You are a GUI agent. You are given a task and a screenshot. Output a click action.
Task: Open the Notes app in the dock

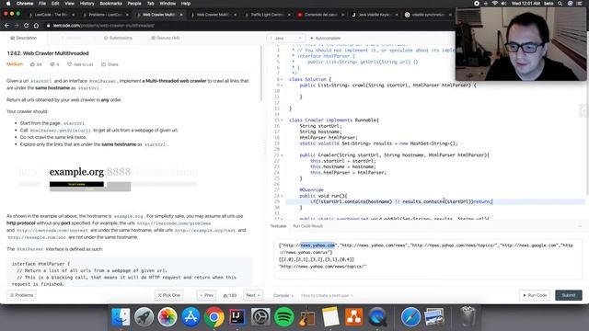(330, 317)
